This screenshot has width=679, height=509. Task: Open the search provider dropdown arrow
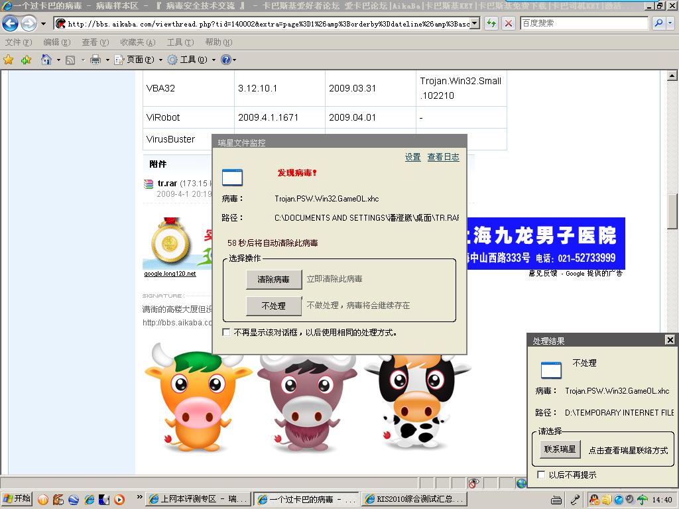(670, 23)
